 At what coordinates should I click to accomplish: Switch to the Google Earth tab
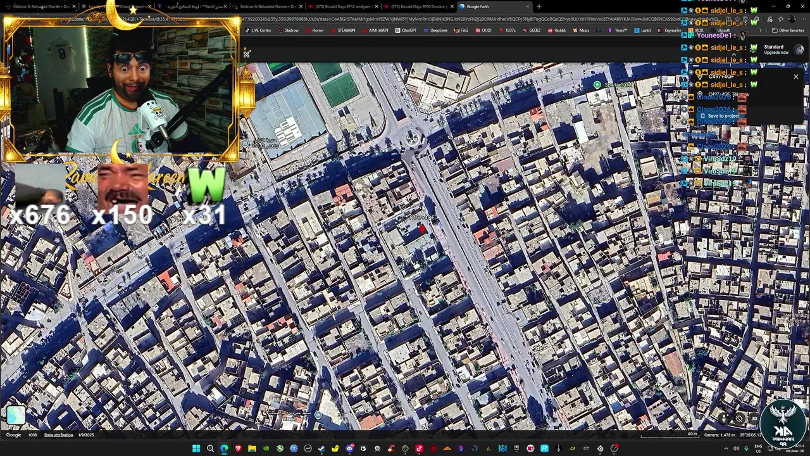[494, 6]
